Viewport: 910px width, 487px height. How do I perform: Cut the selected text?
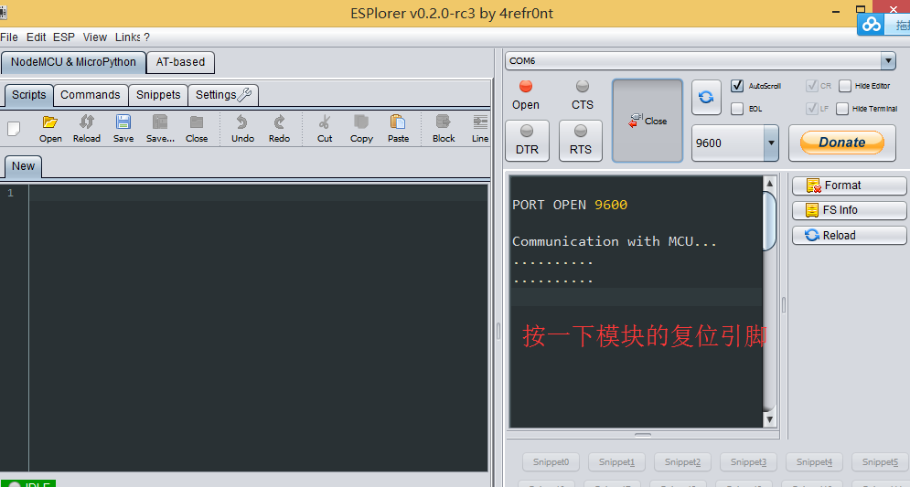[325, 129]
